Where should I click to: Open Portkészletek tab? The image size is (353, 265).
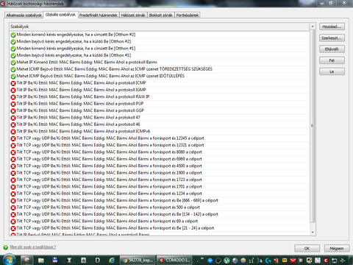188,15
